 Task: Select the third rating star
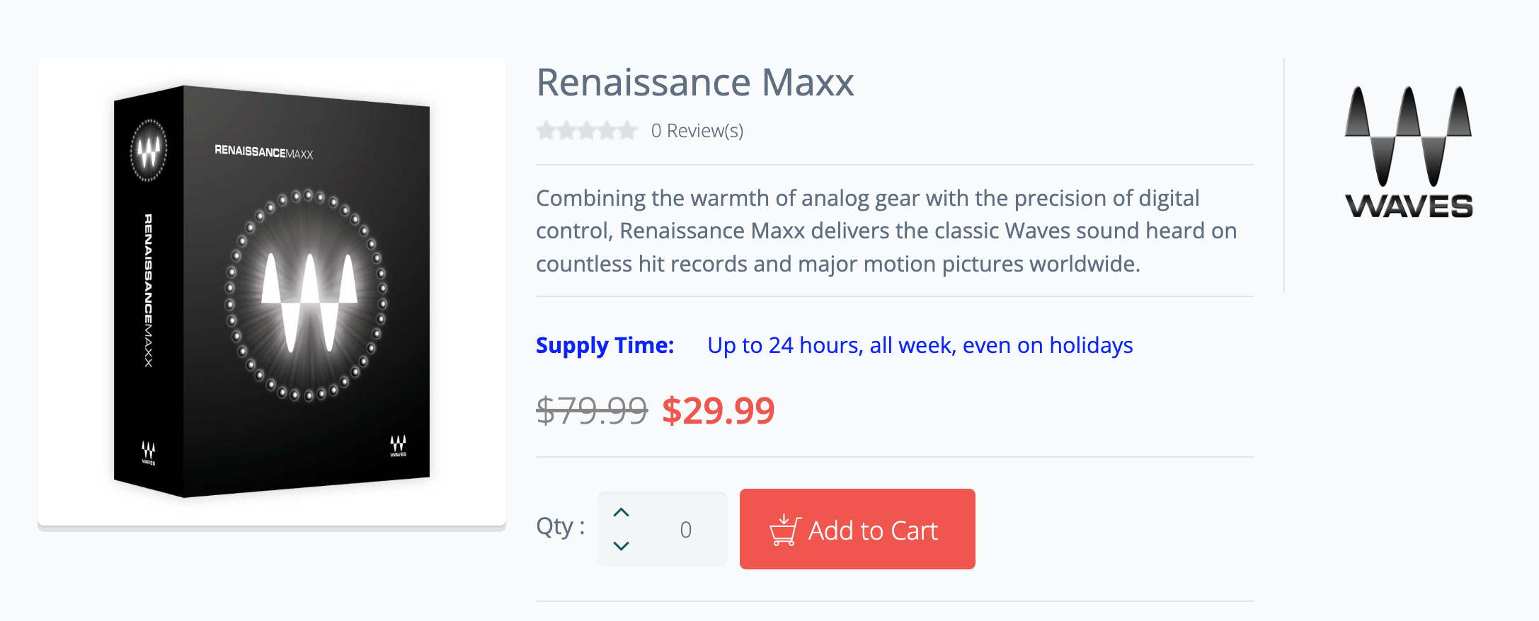point(587,131)
